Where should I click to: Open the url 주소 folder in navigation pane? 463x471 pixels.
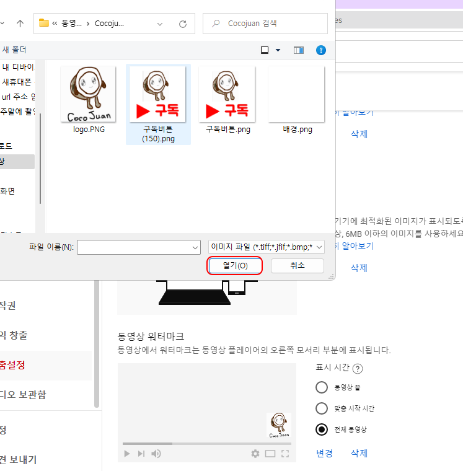point(18,97)
